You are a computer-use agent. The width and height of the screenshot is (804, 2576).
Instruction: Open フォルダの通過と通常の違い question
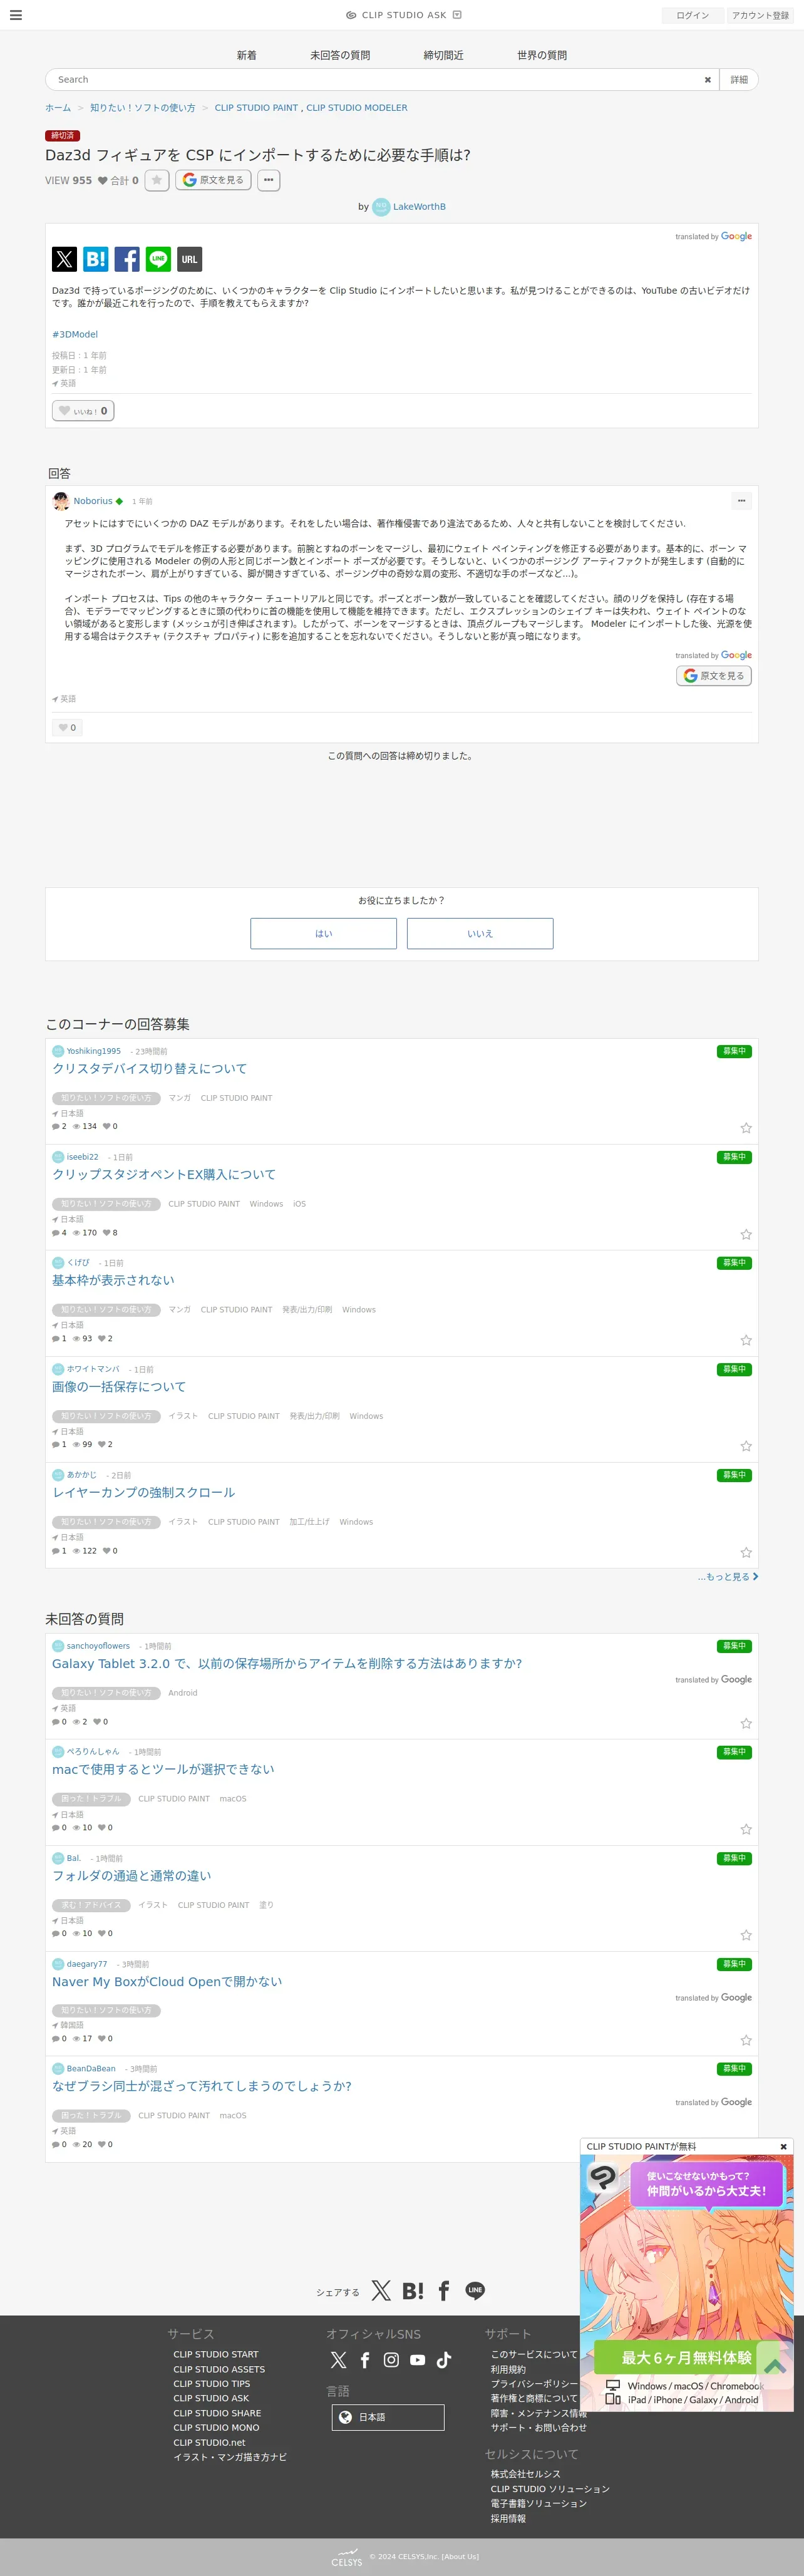(132, 1875)
